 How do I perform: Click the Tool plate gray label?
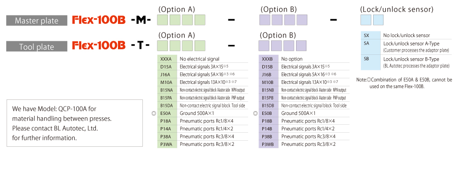[37, 46]
